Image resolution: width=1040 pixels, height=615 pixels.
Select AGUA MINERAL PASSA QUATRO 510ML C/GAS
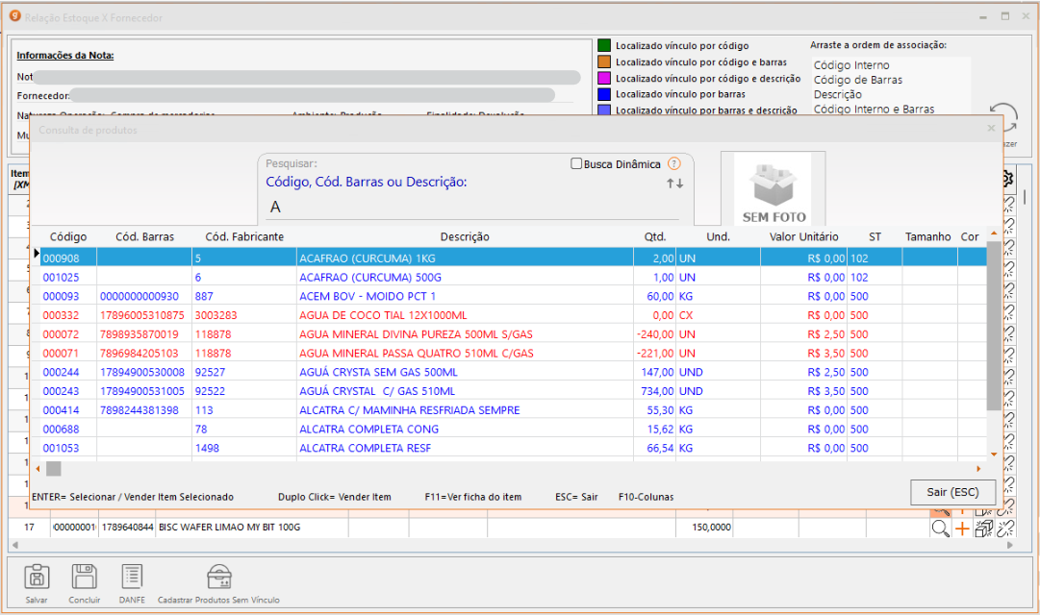[514, 354]
